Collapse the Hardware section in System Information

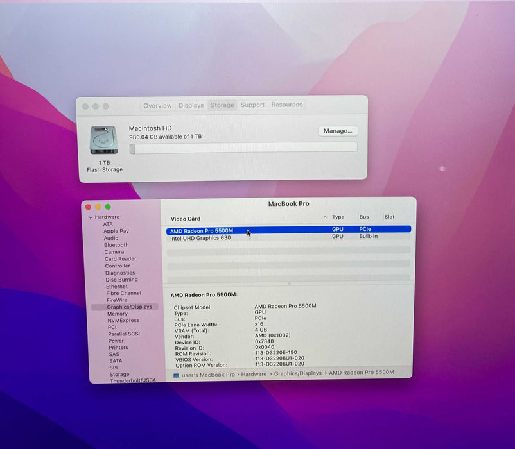click(x=91, y=217)
